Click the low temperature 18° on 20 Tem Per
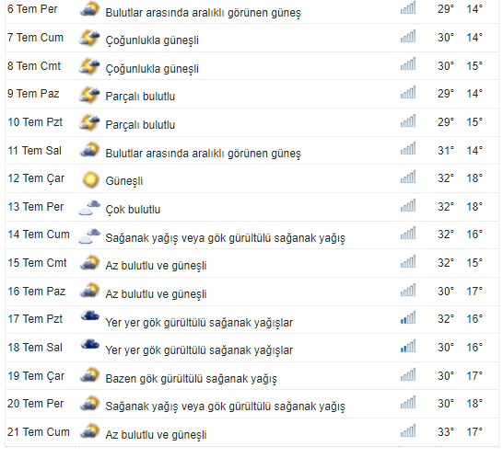Viewport: 503px width, 458px height. (x=474, y=404)
